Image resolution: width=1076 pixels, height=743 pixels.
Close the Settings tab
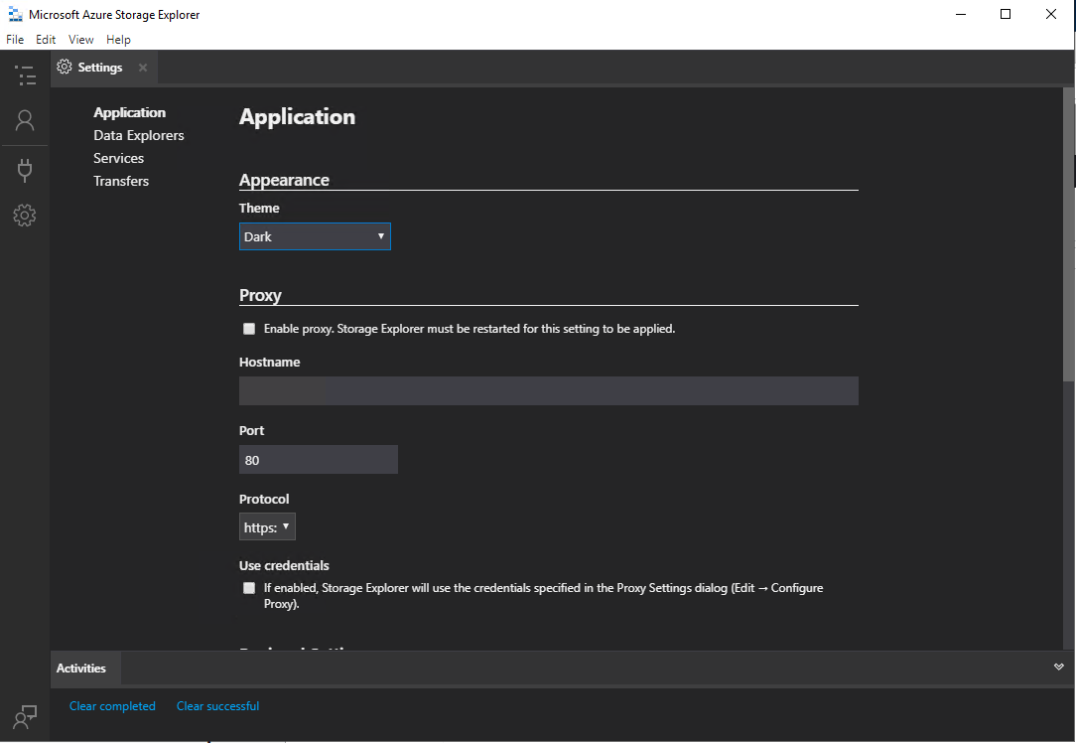[x=143, y=68]
